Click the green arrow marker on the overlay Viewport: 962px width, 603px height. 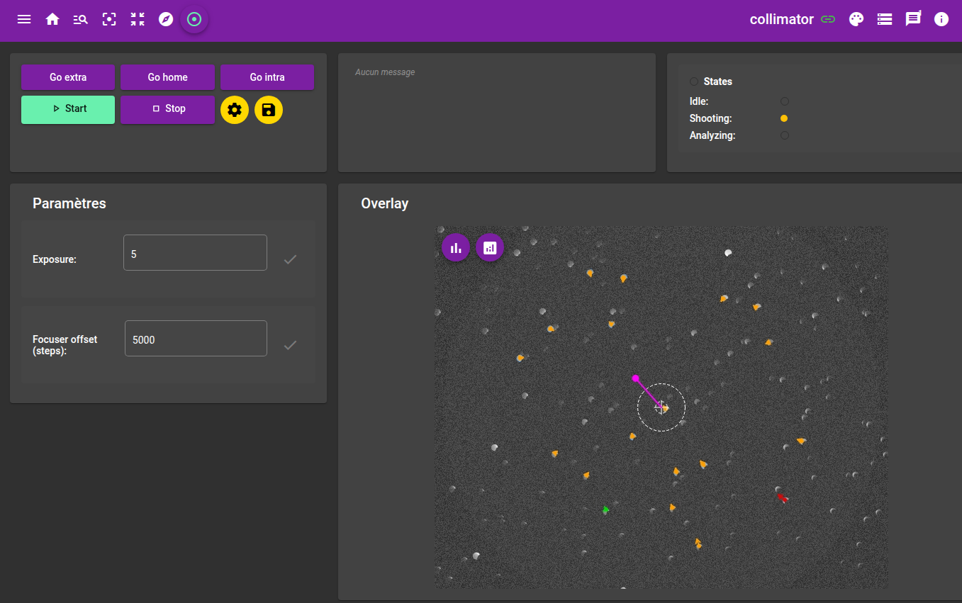click(605, 509)
